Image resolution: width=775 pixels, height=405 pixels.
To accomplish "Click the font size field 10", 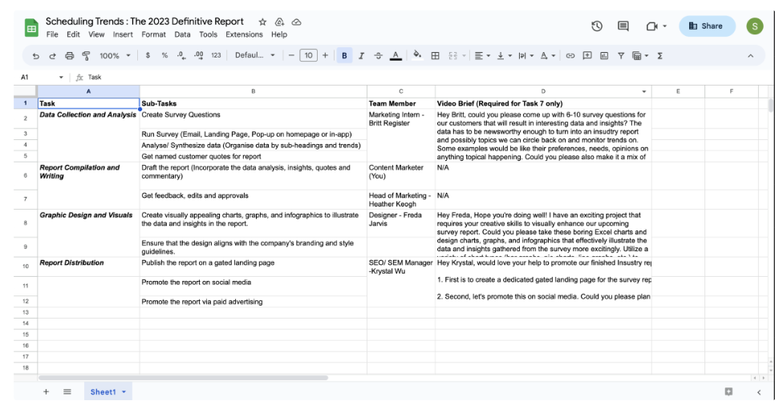I will point(308,56).
